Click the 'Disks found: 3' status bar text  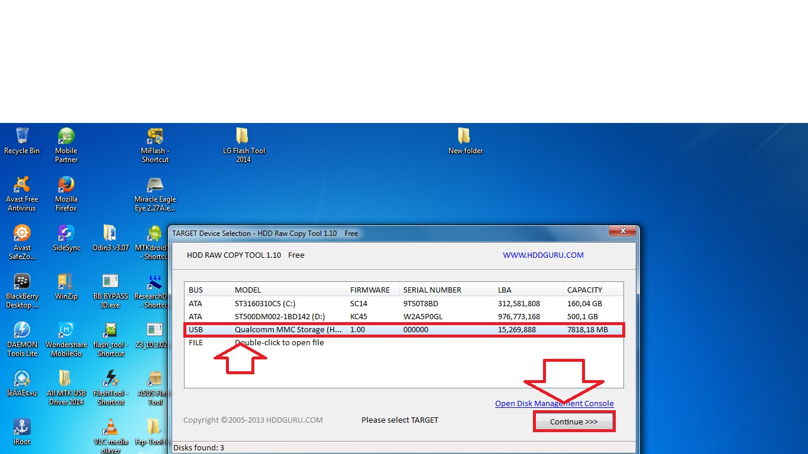pyautogui.click(x=199, y=448)
